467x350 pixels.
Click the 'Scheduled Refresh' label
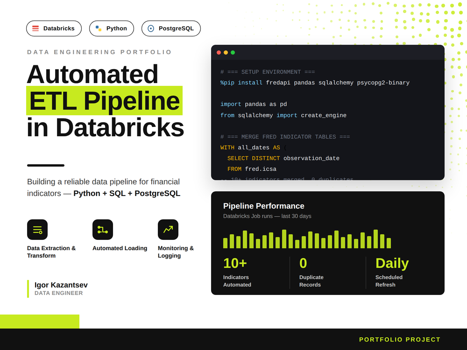tap(389, 281)
